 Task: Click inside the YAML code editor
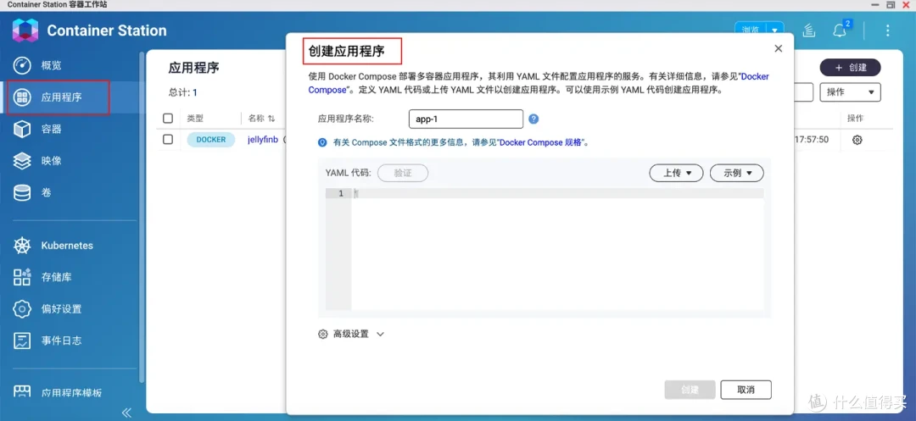[557, 251]
